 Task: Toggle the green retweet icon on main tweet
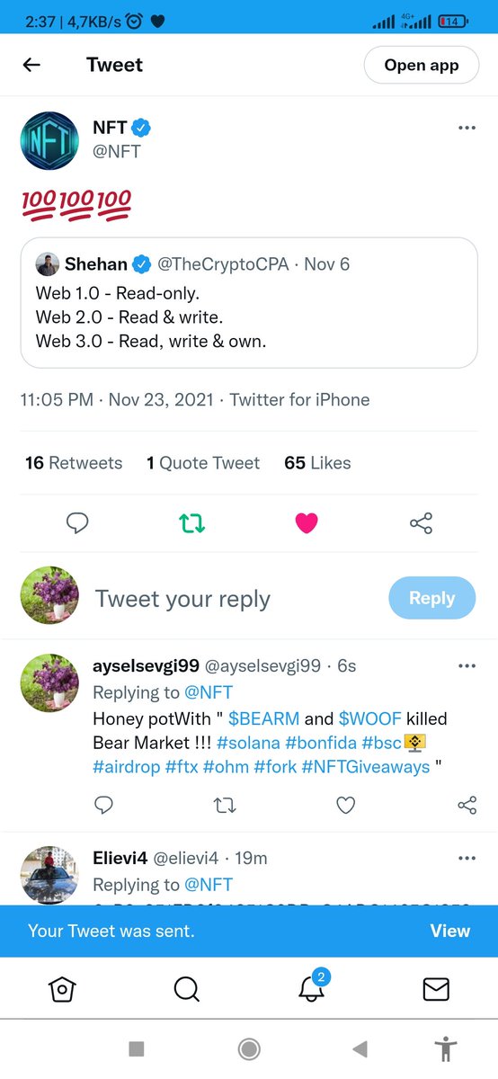click(x=192, y=522)
